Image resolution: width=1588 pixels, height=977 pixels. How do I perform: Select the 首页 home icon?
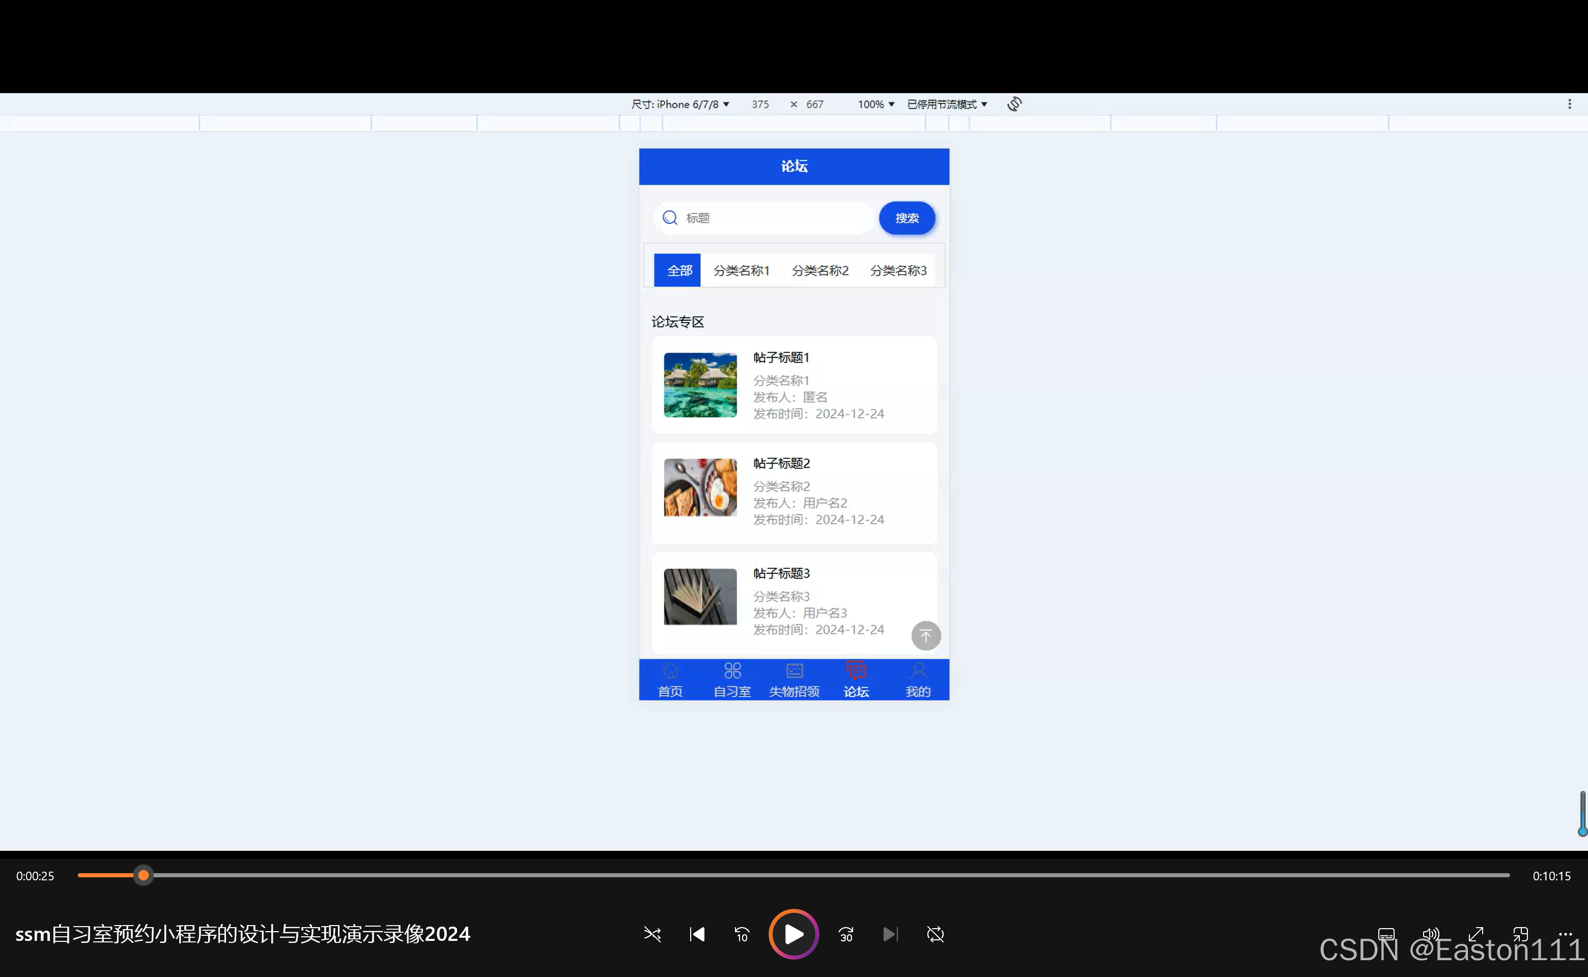tap(670, 671)
